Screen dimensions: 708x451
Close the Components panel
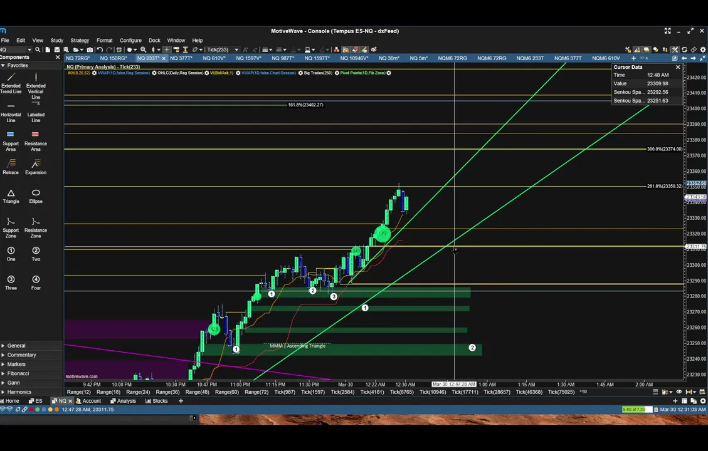57,57
